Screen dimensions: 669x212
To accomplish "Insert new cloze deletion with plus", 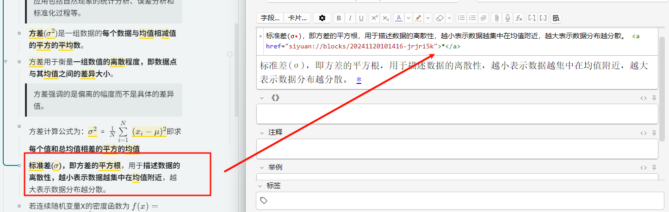I will coord(532,18).
